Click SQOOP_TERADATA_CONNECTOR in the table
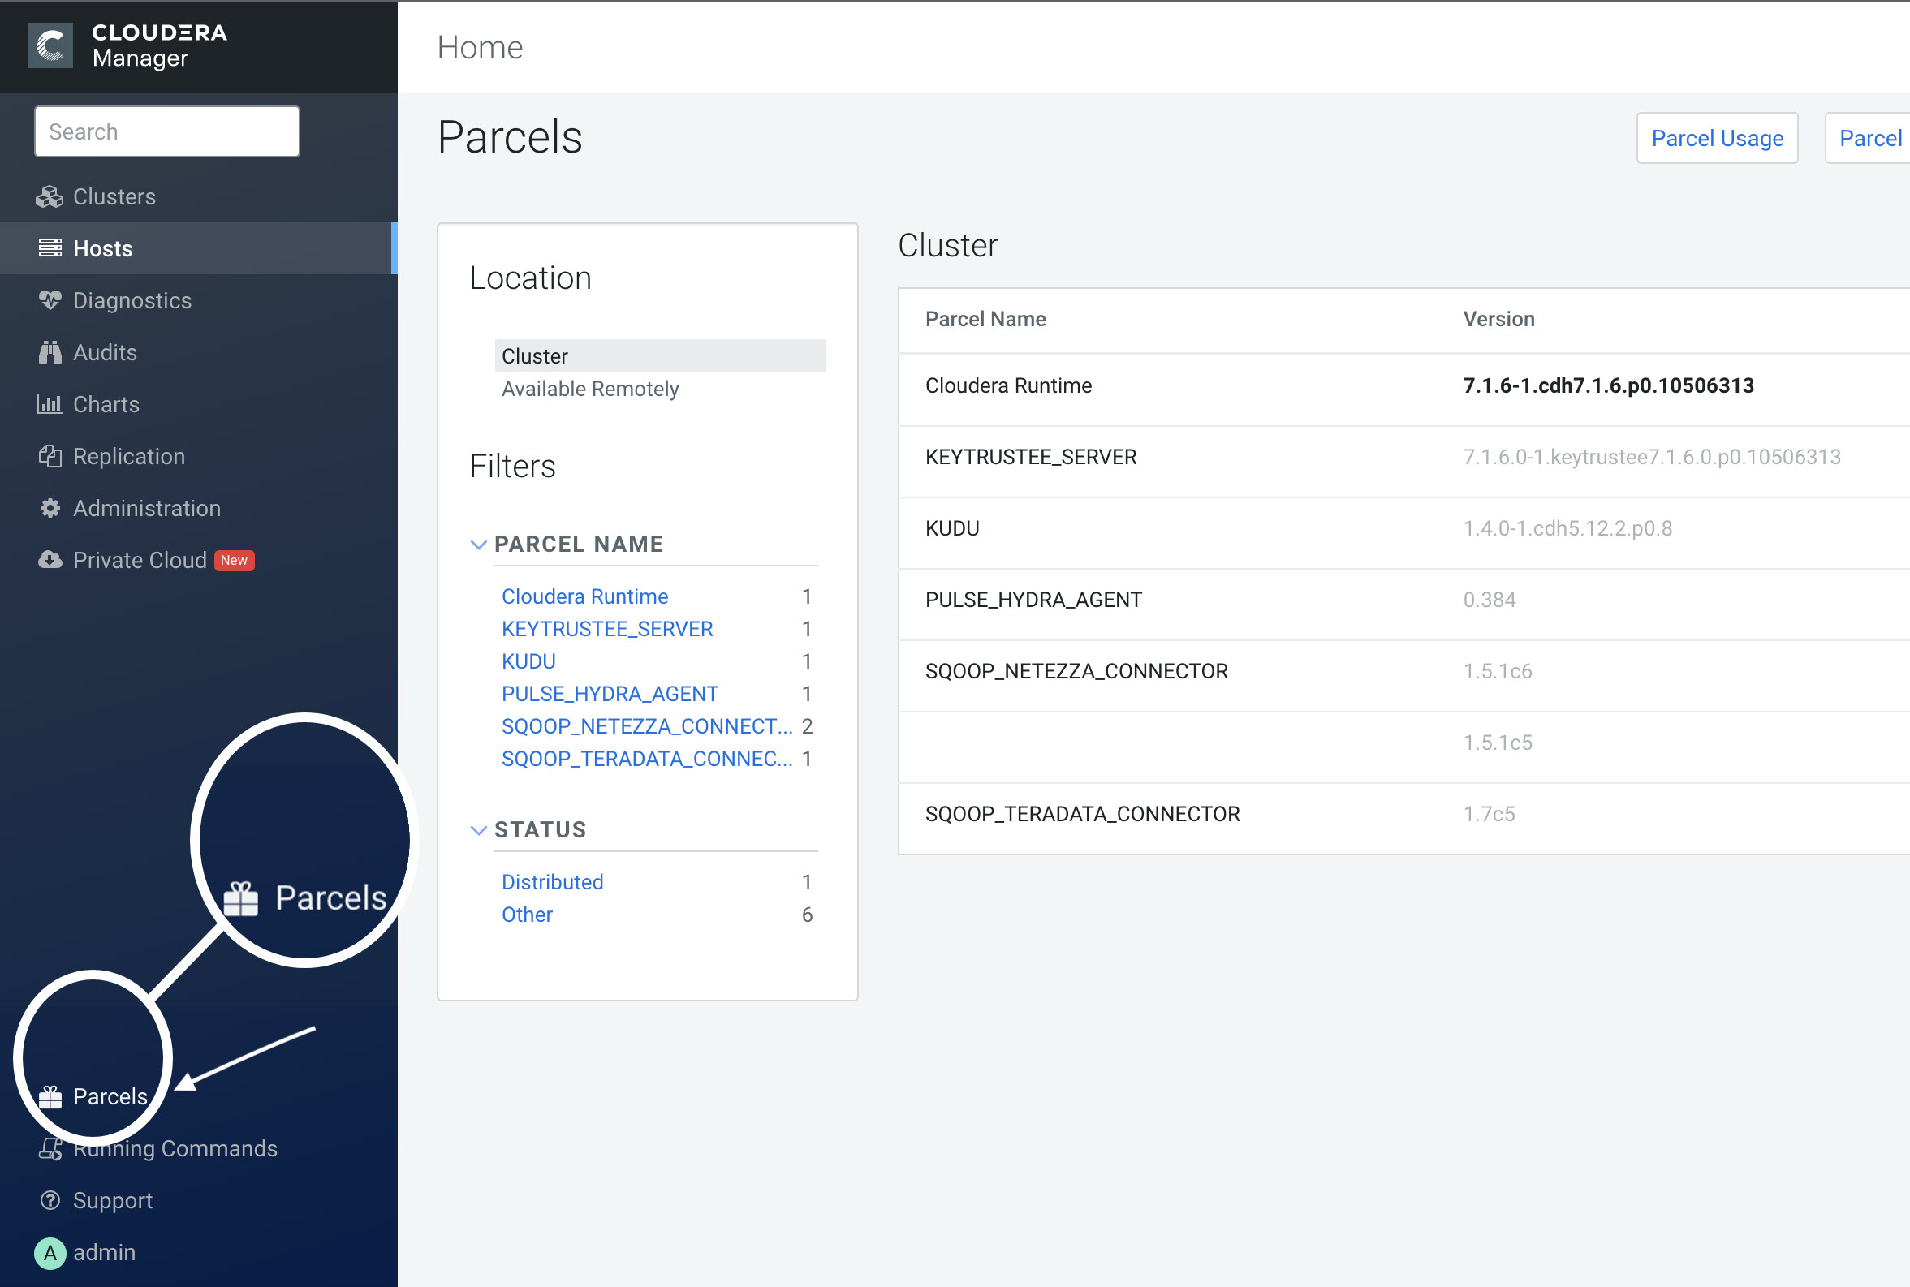1910x1287 pixels. 1082,813
